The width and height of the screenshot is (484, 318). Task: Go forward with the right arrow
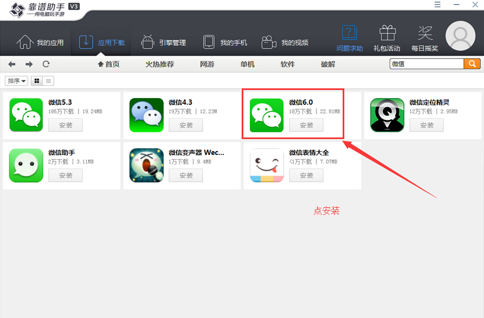click(x=29, y=64)
